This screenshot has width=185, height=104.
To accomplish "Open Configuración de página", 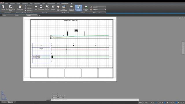I will point(10,8).
